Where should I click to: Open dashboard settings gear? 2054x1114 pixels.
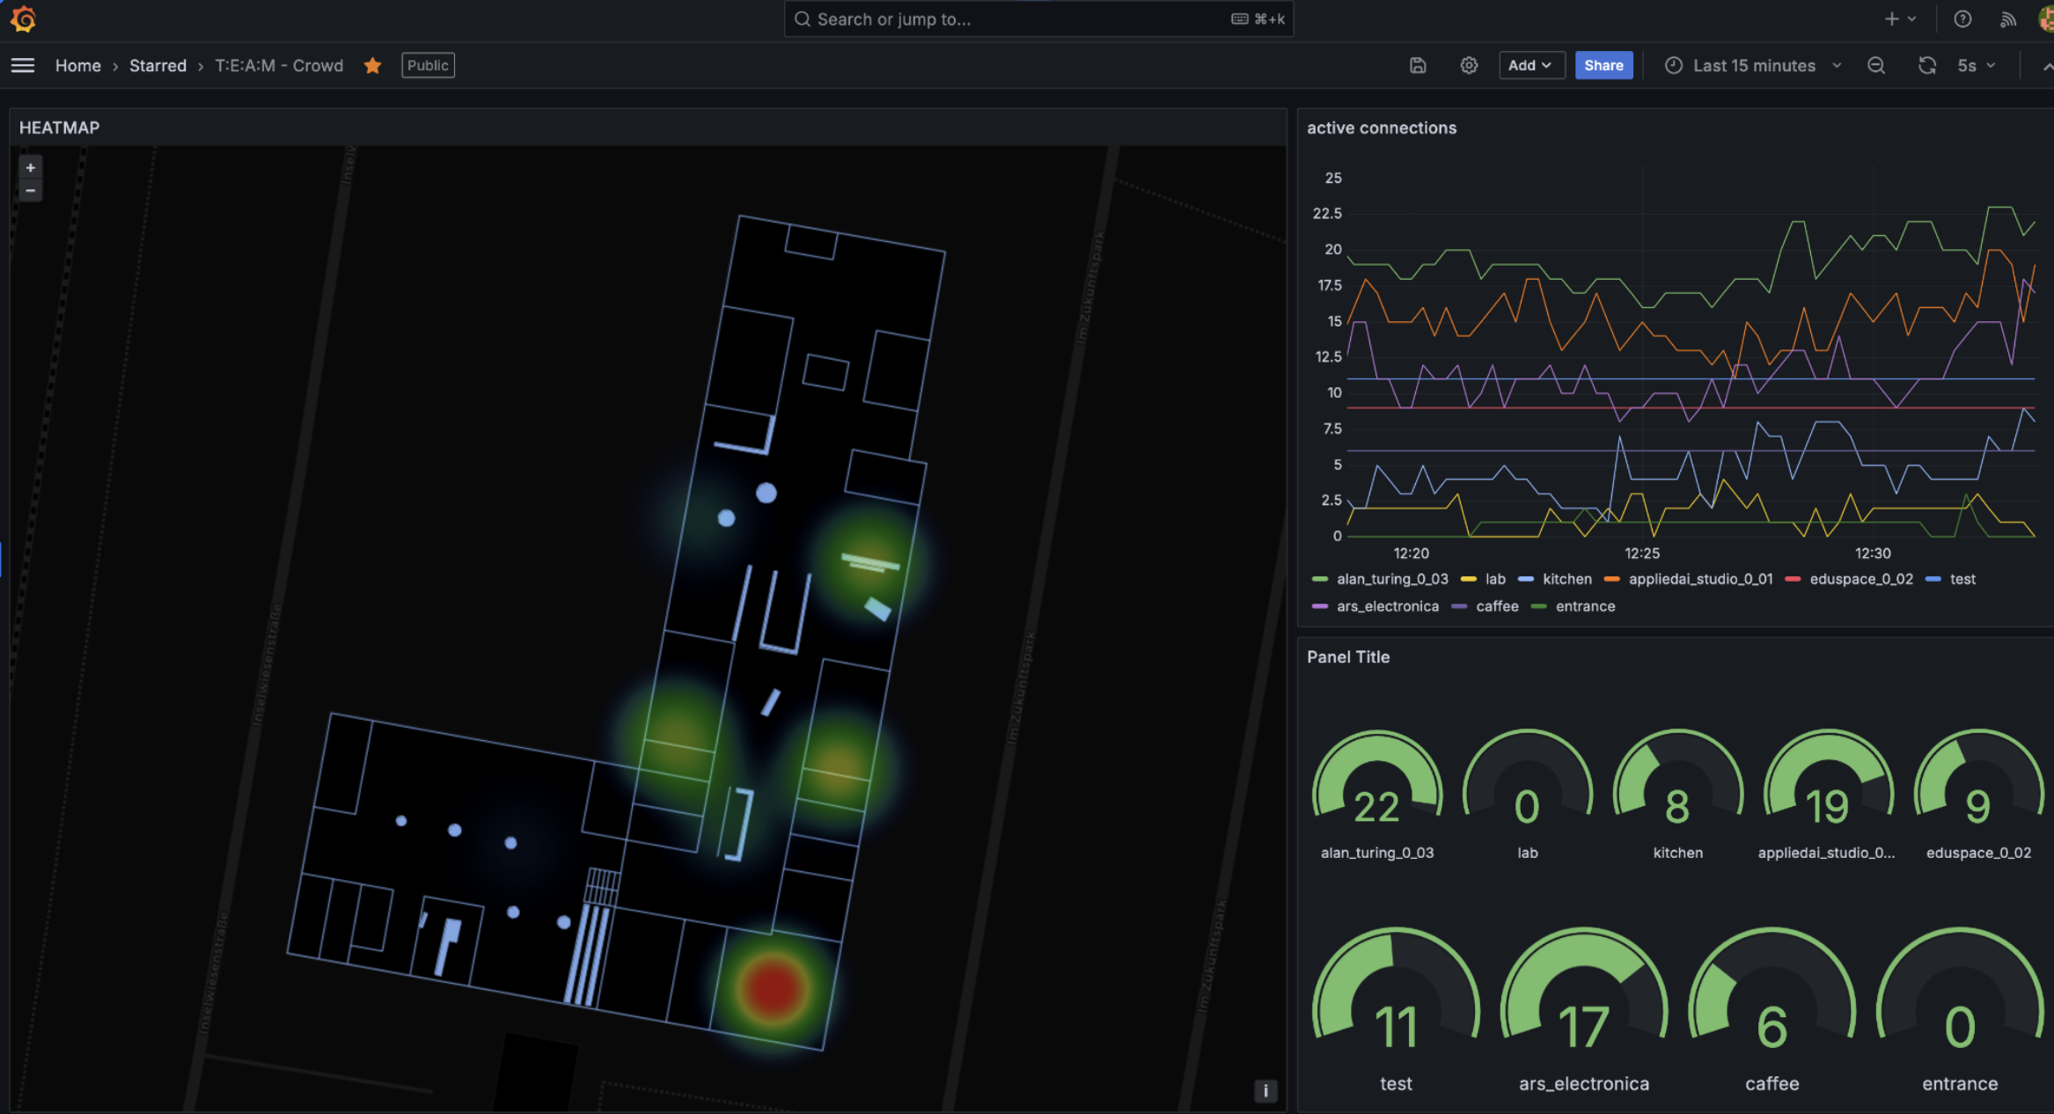click(x=1468, y=64)
